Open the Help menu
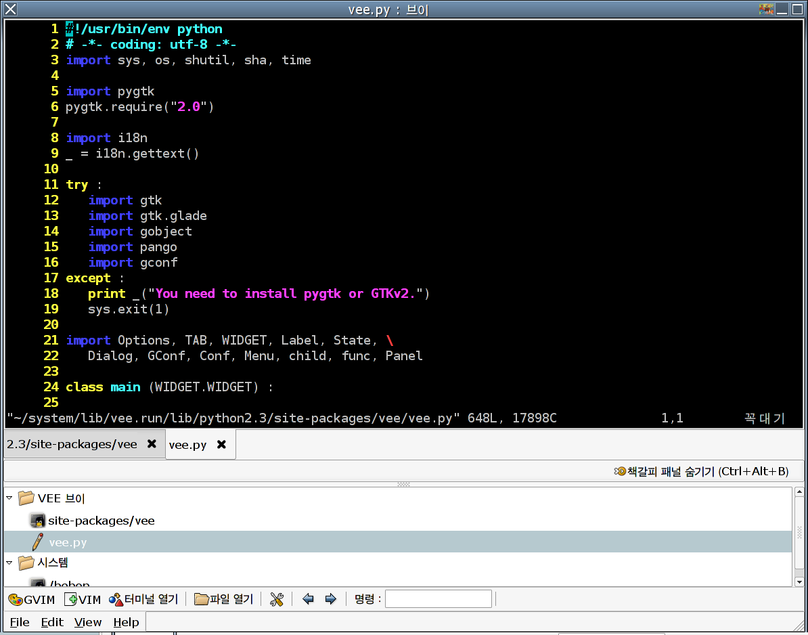This screenshot has width=808, height=635. [126, 622]
